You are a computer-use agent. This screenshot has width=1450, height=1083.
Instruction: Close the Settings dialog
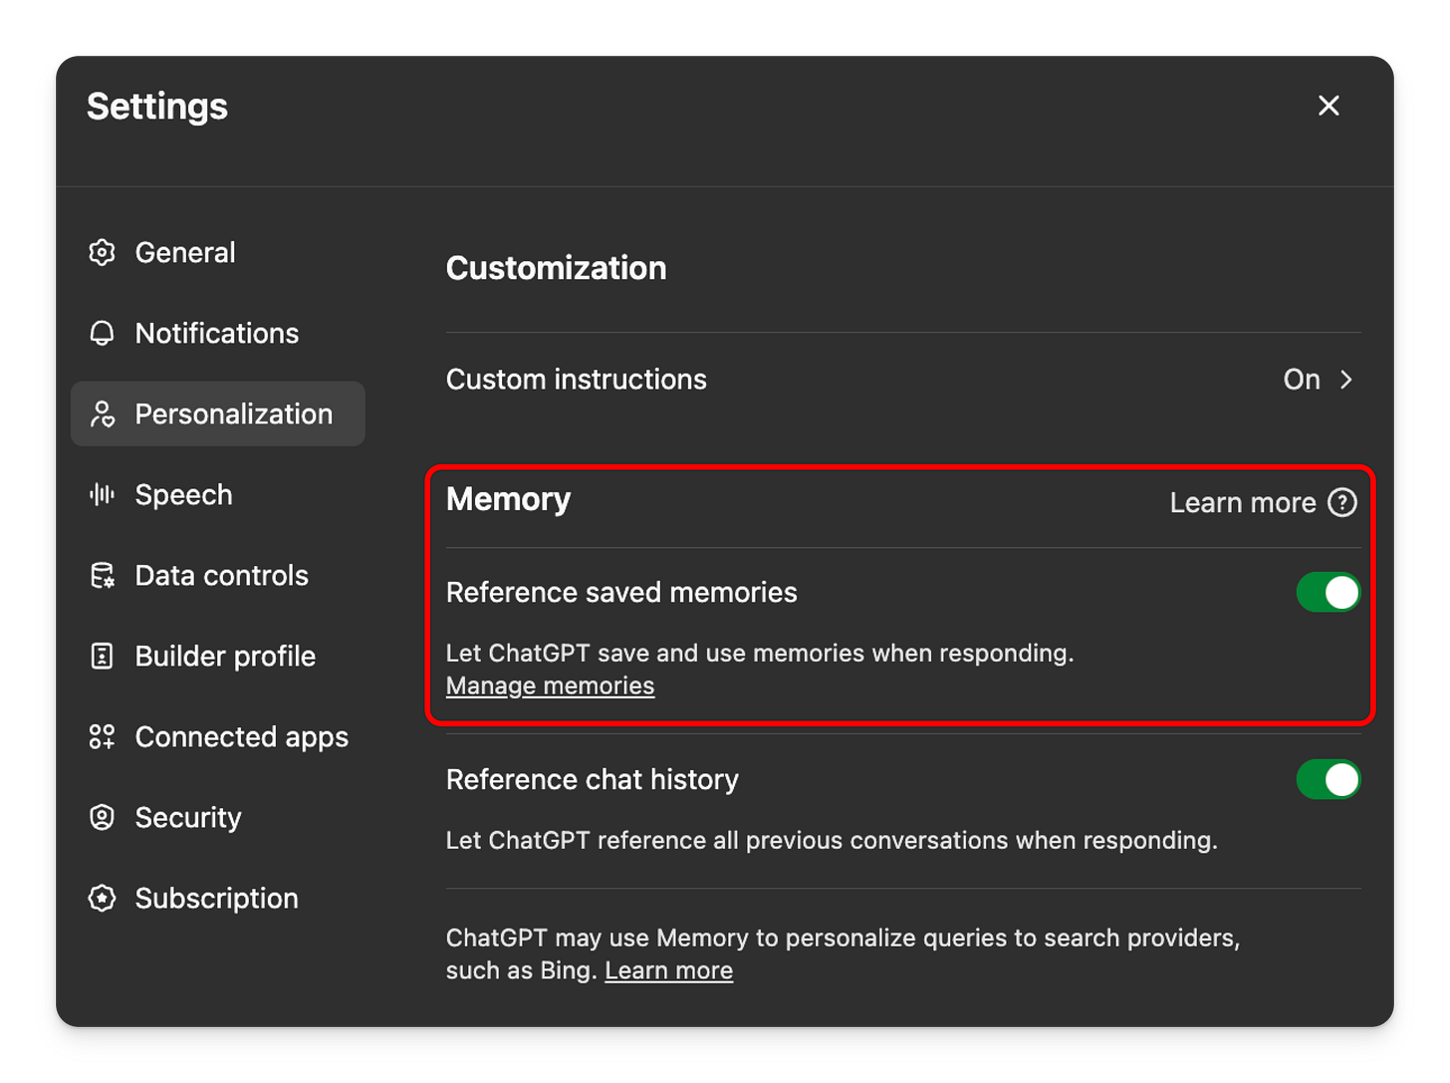pyautogui.click(x=1329, y=106)
